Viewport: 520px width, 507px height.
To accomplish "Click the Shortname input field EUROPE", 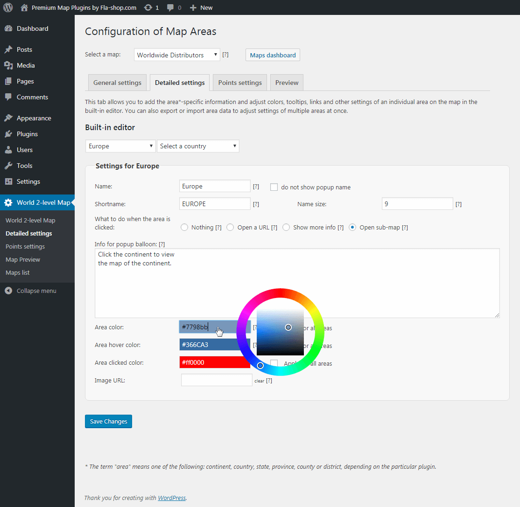I will (215, 204).
